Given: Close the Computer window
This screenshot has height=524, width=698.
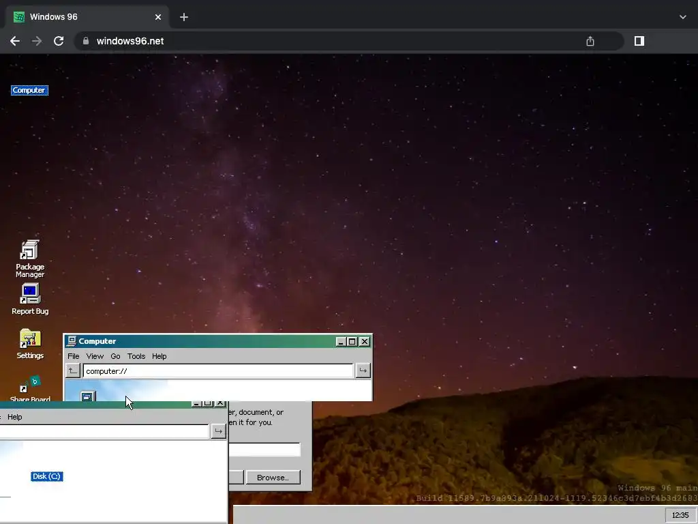Looking at the screenshot, I should [365, 341].
